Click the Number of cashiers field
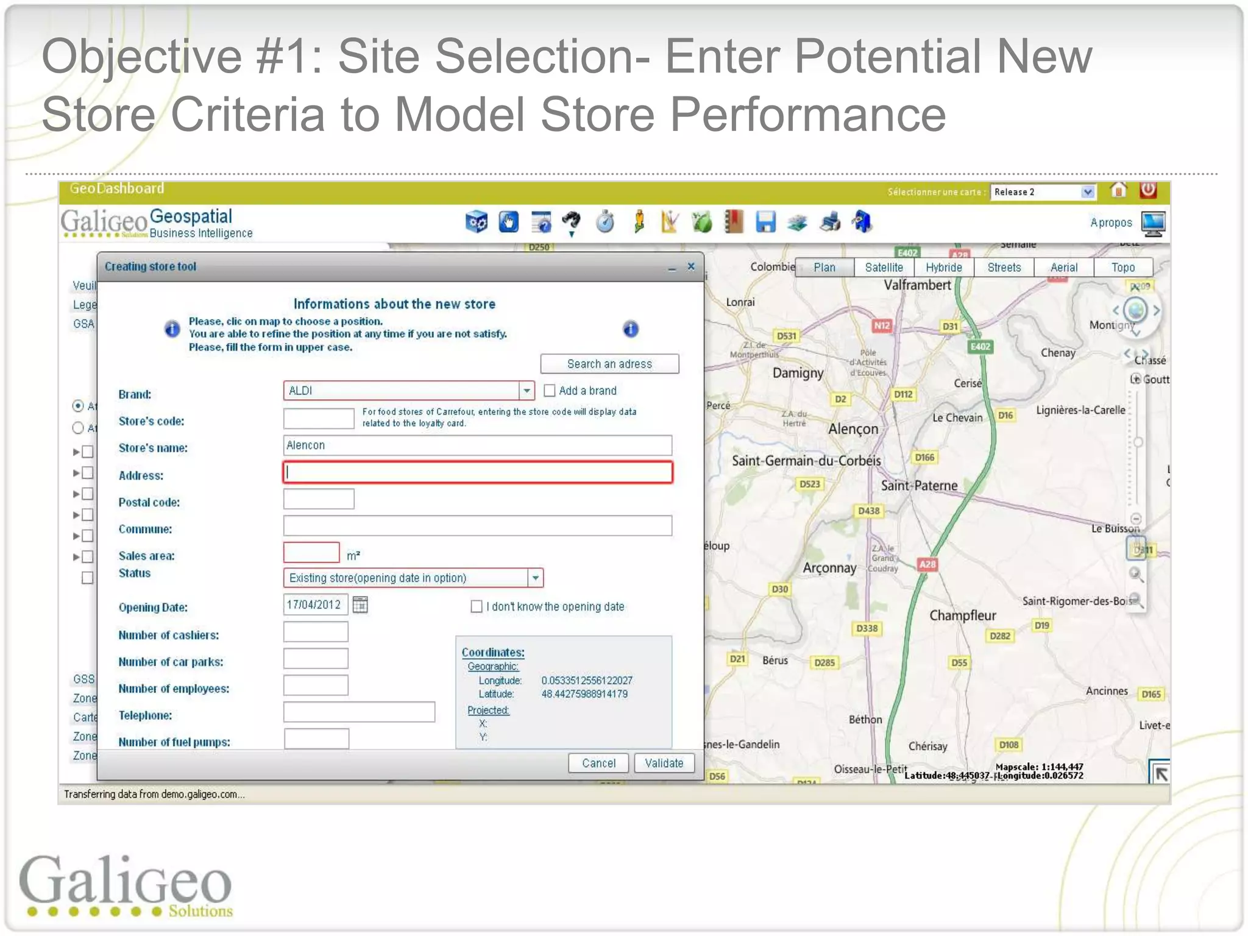 click(x=316, y=632)
